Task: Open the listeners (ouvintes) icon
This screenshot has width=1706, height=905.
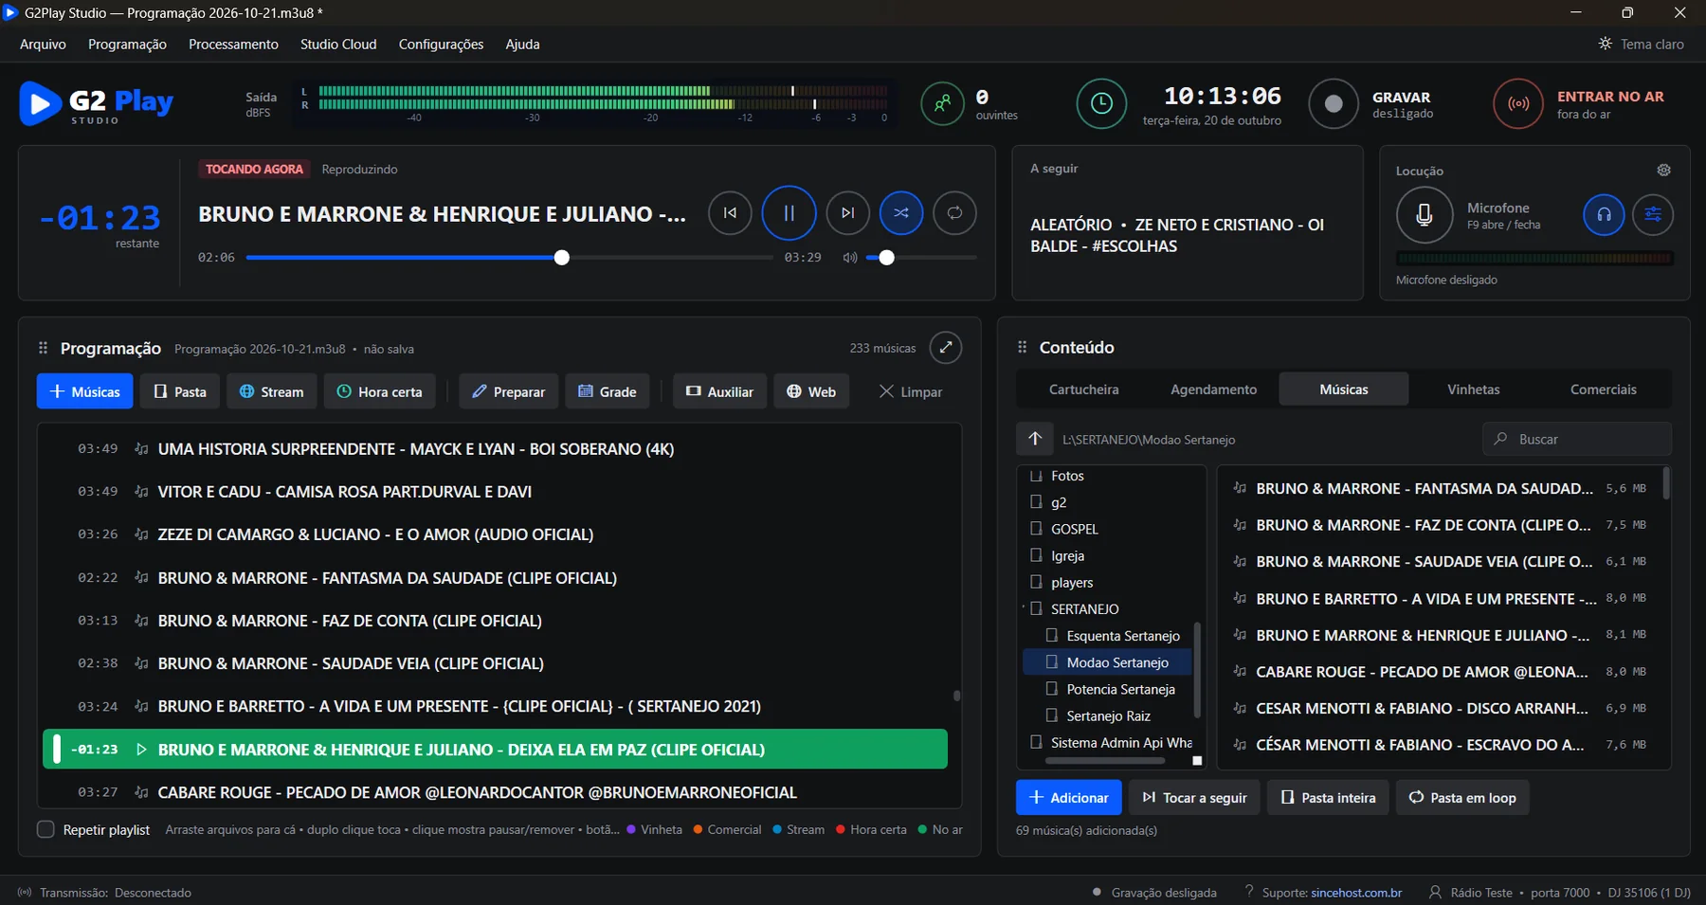Action: coord(942,104)
